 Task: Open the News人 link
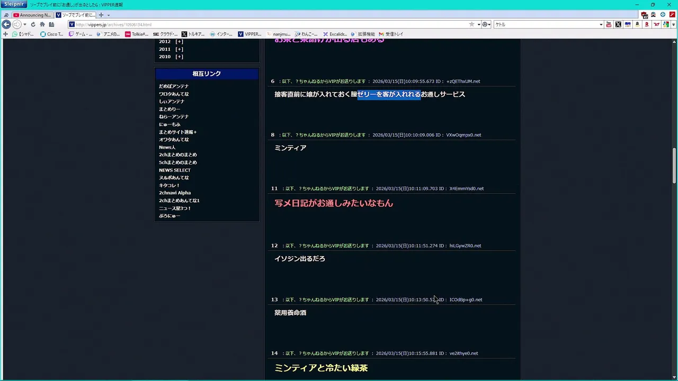click(x=167, y=147)
